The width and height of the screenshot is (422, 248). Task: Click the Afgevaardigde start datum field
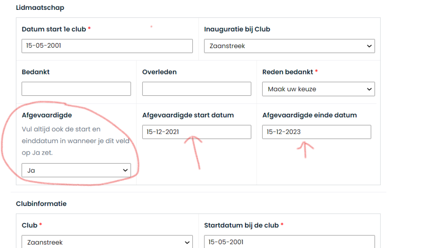tap(197, 132)
